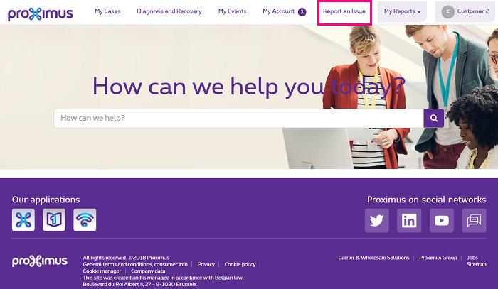Open the Wi-Fi application icon
Image resolution: width=498 pixels, height=289 pixels.
[x=85, y=219]
